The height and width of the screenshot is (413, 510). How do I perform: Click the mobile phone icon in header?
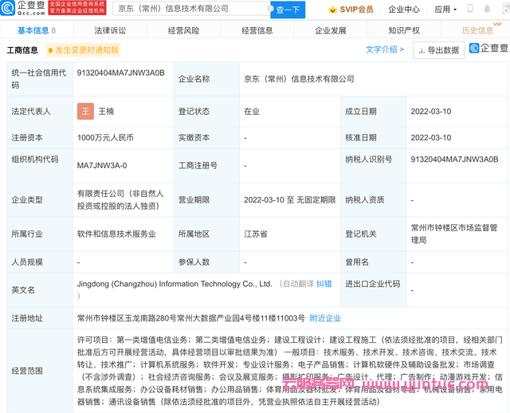[470, 10]
